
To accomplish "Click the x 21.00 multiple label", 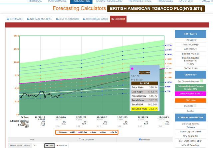I will (x=168, y=50).
